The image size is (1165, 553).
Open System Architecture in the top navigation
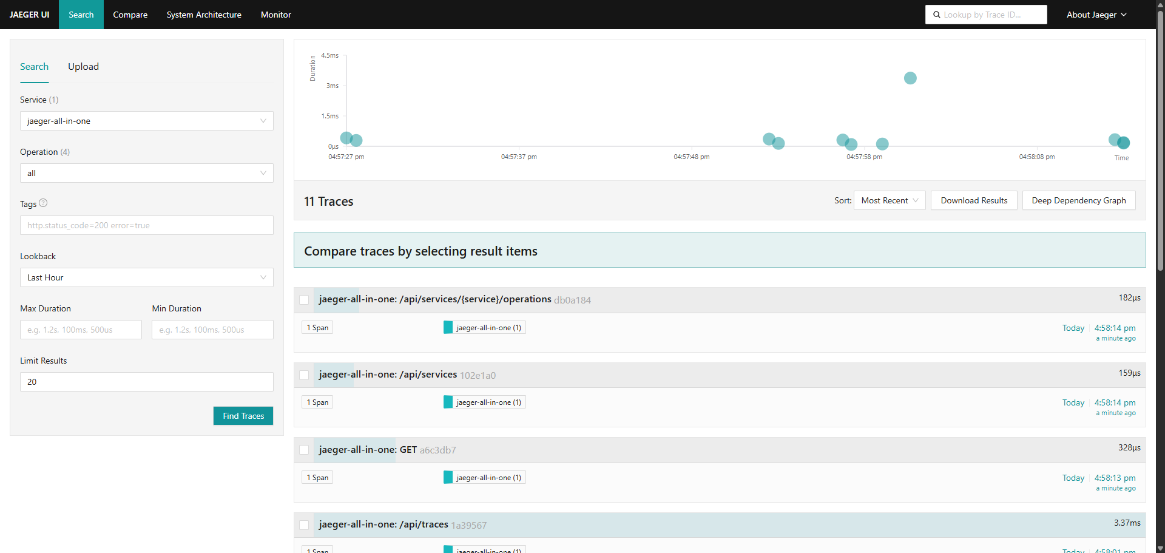pos(204,15)
